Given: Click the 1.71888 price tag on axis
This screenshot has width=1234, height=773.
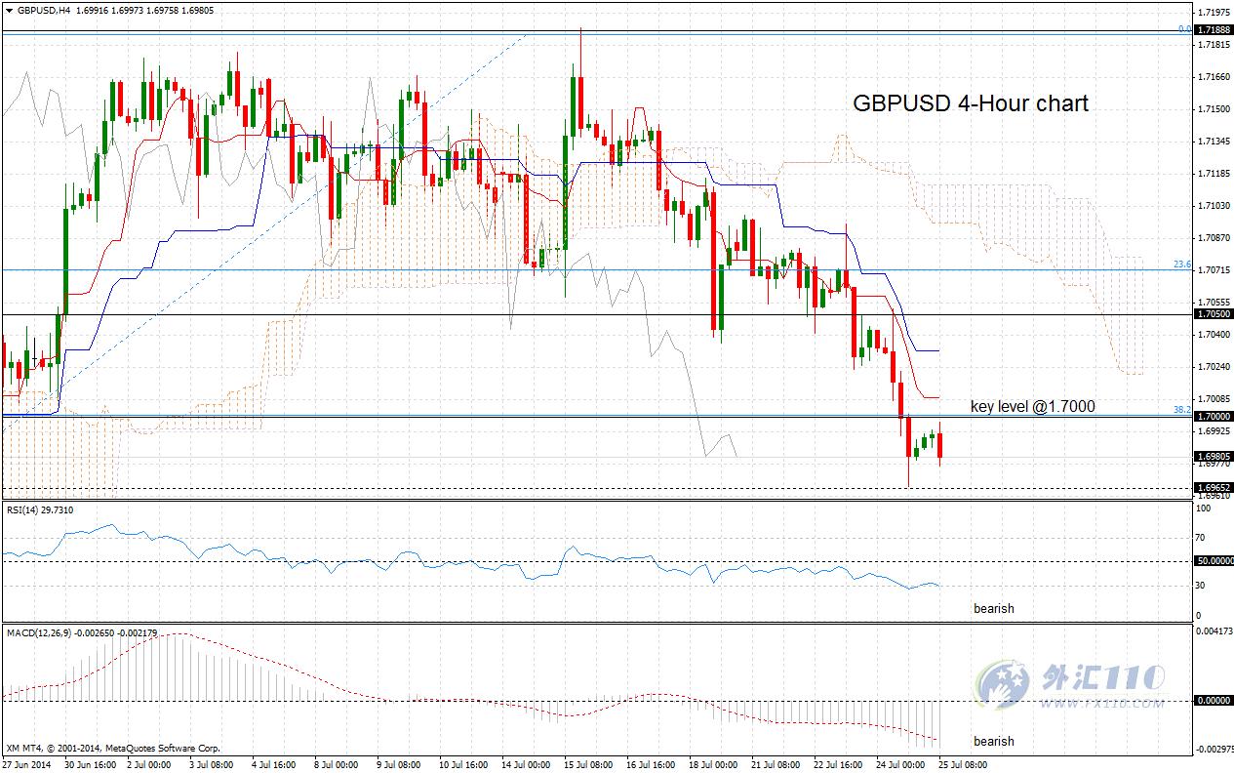Looking at the screenshot, I should [1213, 30].
